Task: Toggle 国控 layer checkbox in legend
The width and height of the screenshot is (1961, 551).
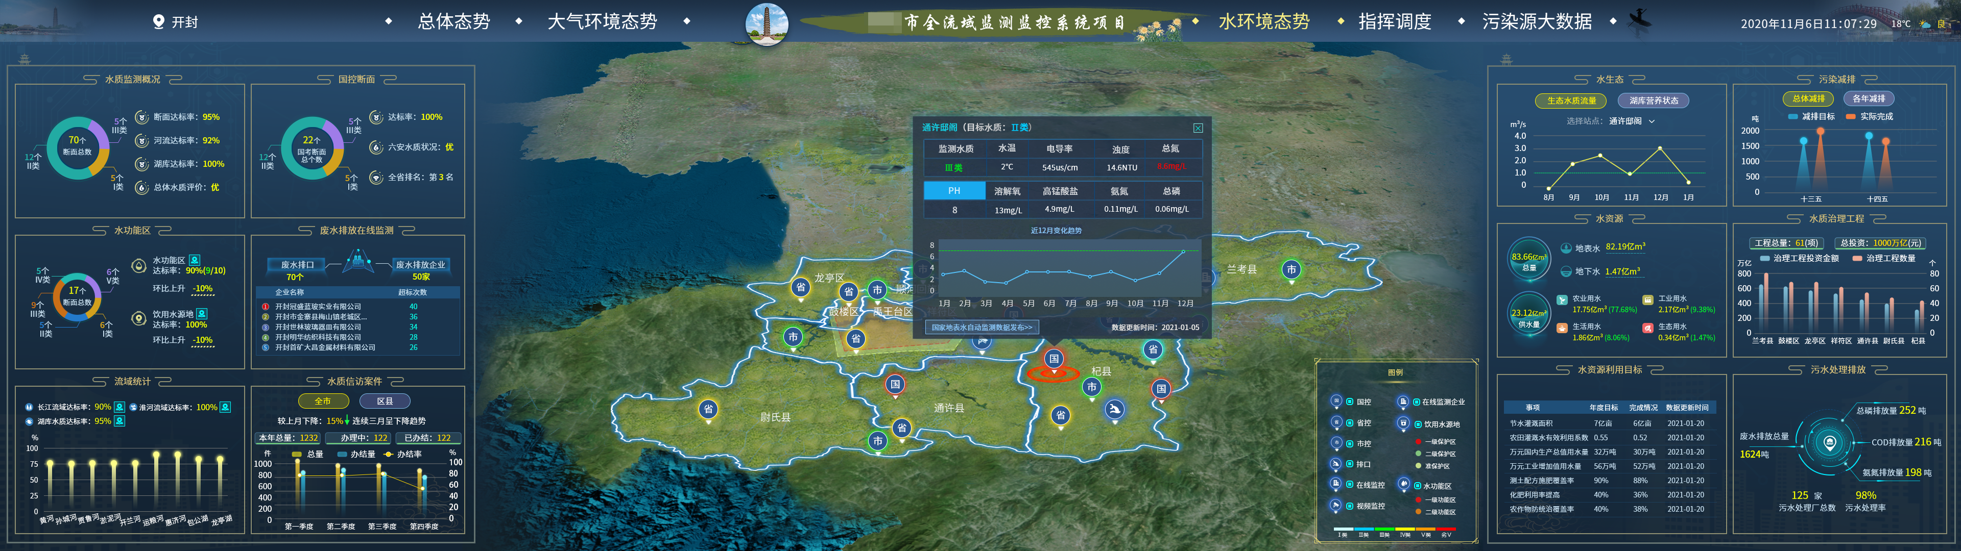Action: coord(1350,402)
